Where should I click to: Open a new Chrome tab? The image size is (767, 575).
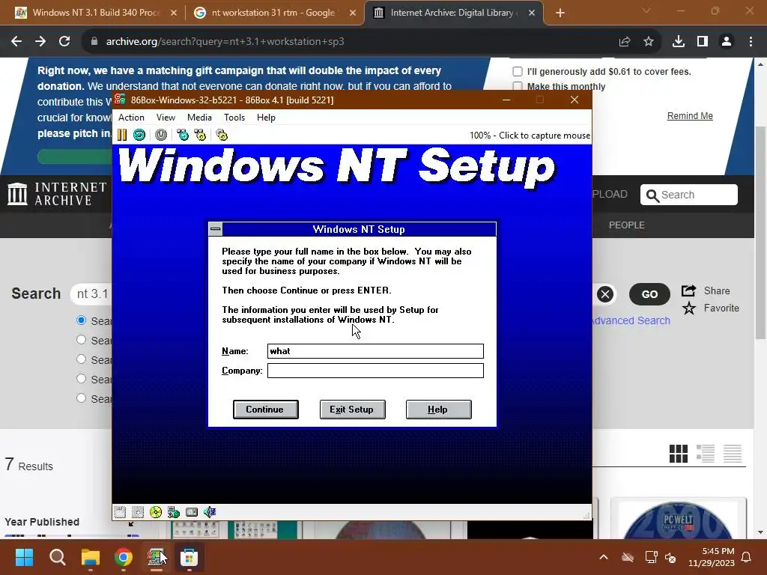560,13
